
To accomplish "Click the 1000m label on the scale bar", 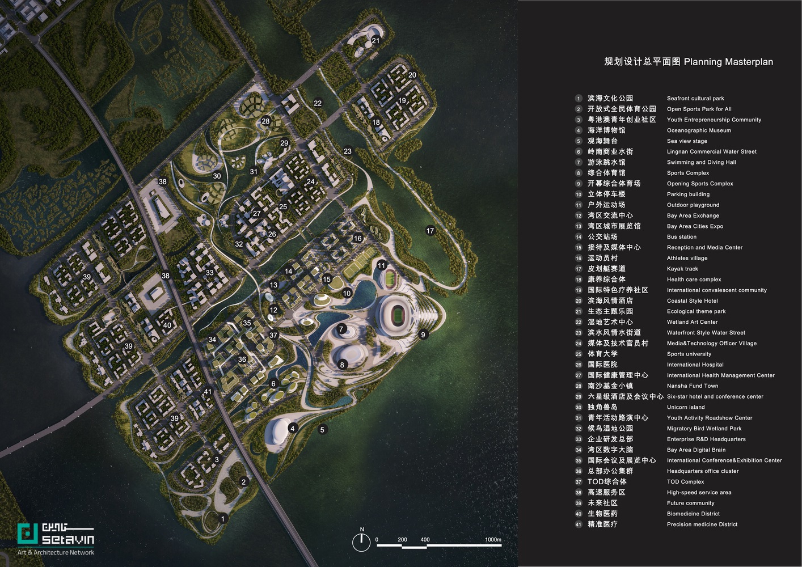I will coord(493,540).
